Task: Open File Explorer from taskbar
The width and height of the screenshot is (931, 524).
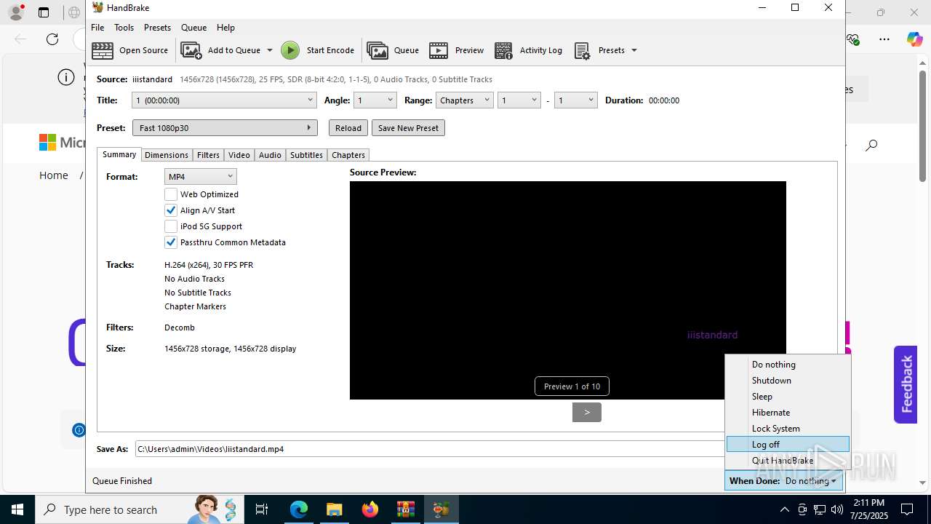Action: pyautogui.click(x=335, y=509)
